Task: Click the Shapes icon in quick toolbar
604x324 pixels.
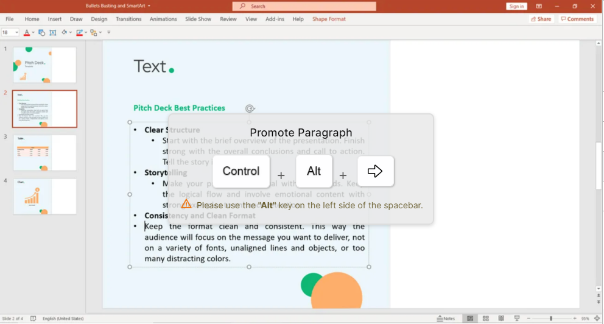Action: (41, 33)
